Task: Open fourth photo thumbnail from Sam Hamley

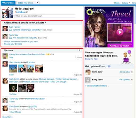Action: pyautogui.click(x=39, y=68)
